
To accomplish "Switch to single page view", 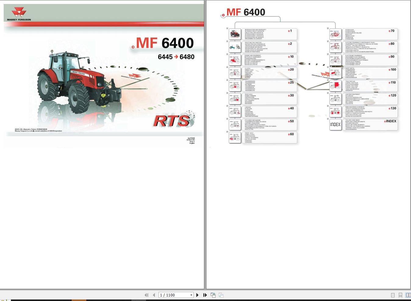I will [393, 295].
